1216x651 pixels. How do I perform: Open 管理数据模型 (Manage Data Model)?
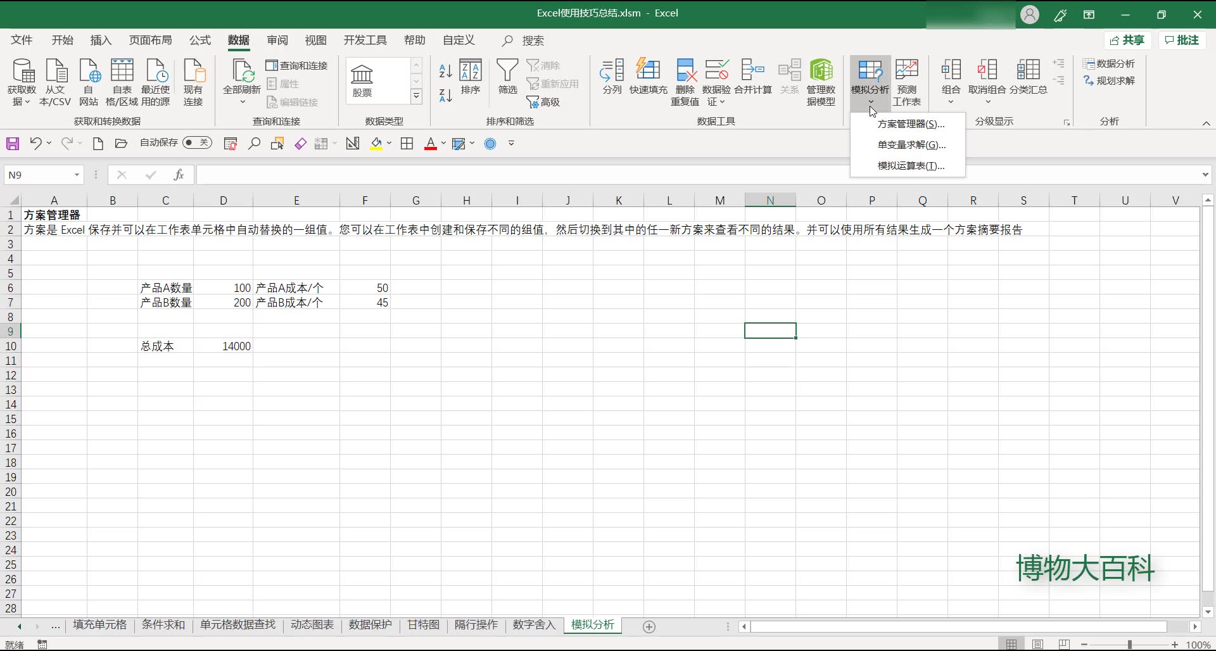[821, 82]
